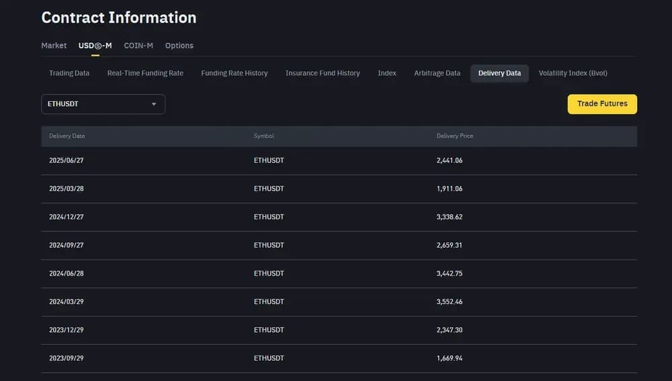The image size is (672, 381).
Task: Select delivery date 2024/03/29
Action: 67,301
